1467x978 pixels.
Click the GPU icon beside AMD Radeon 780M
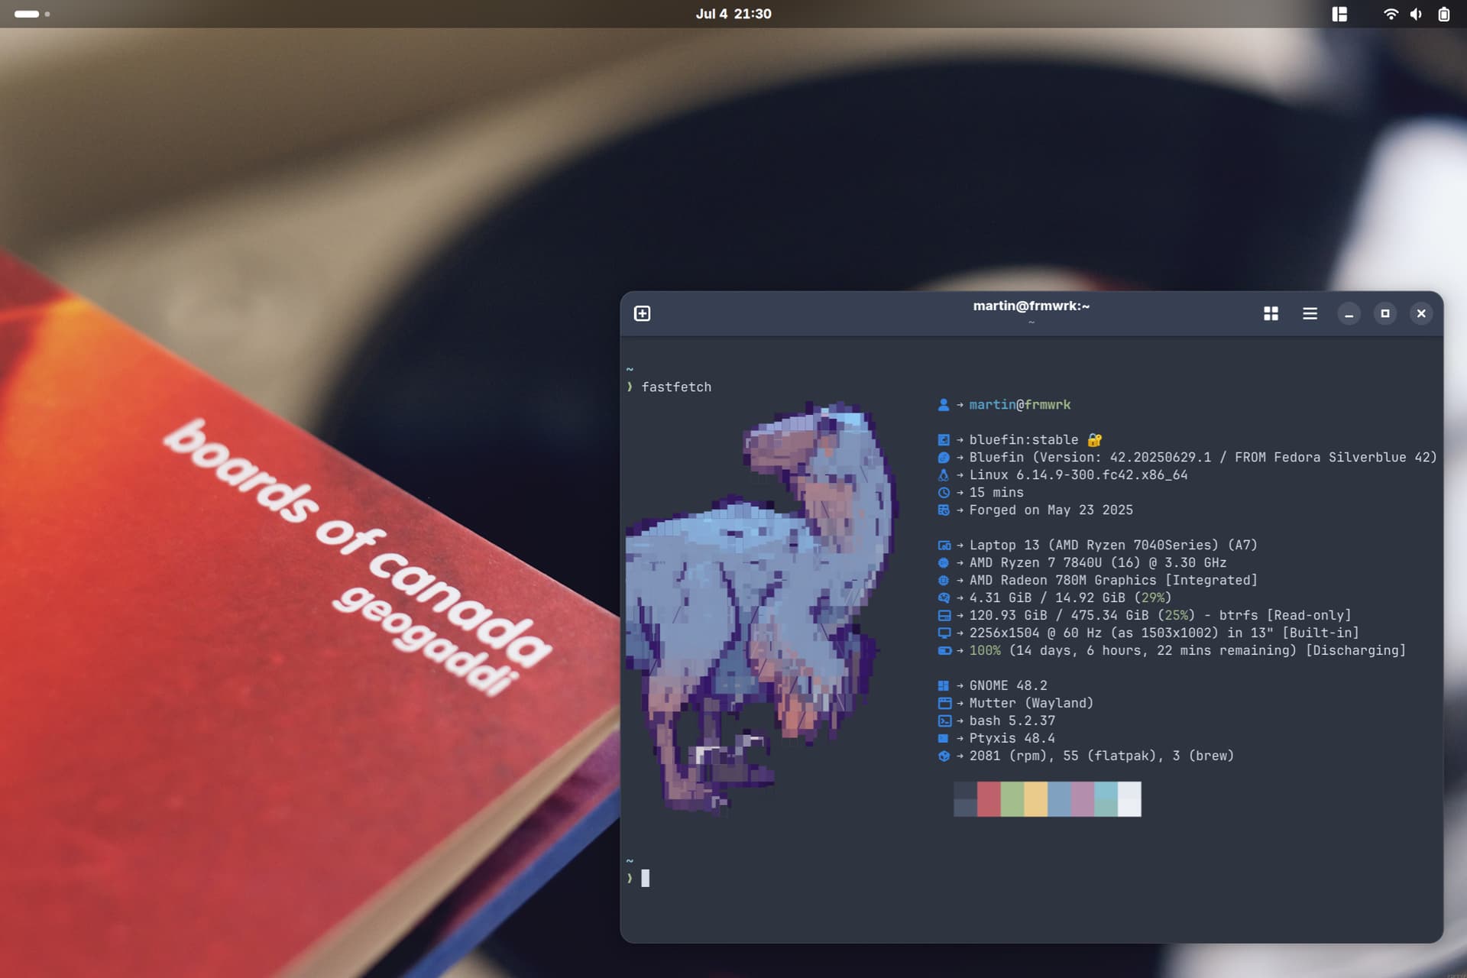(944, 581)
